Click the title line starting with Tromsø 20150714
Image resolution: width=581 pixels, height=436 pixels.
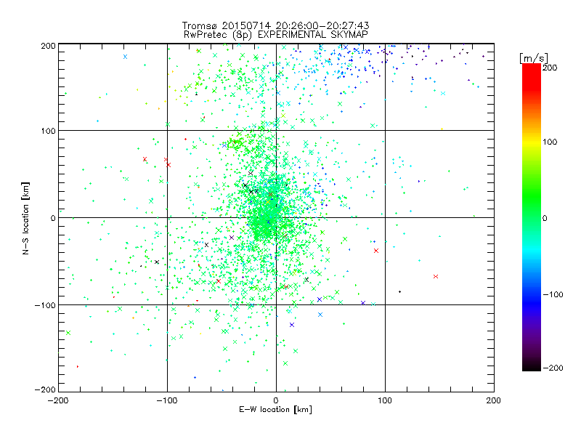276,25
